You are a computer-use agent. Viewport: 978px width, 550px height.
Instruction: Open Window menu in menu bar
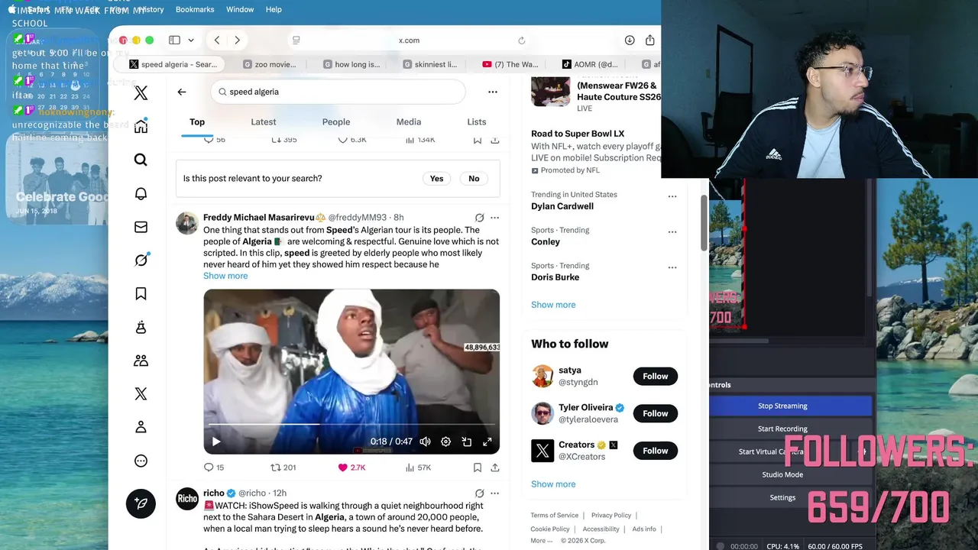pyautogui.click(x=240, y=9)
